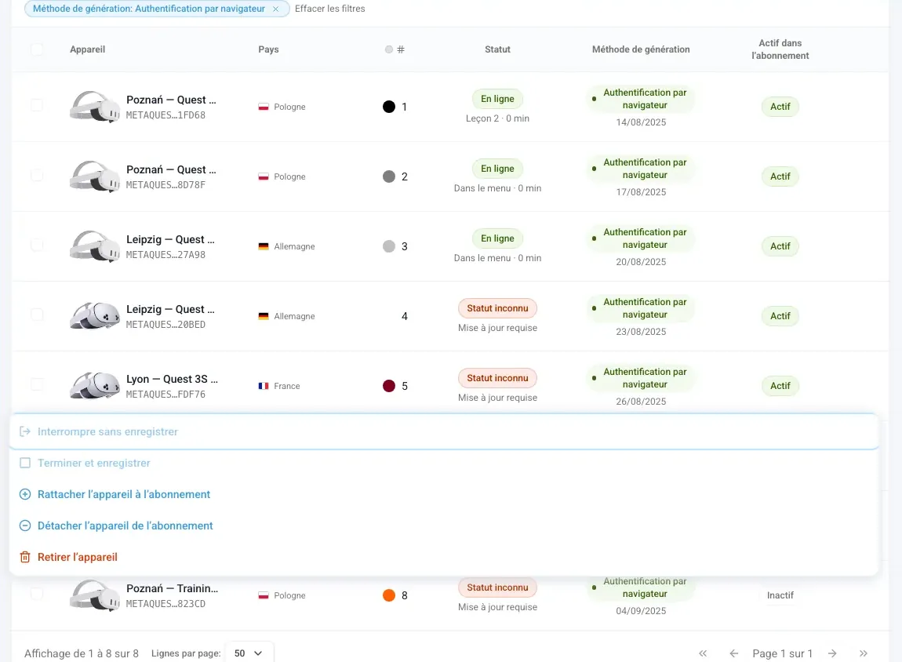Screen dimensions: 902x662
Task: Select the checkbox for device METAQUES…27A98
Action: point(37,245)
